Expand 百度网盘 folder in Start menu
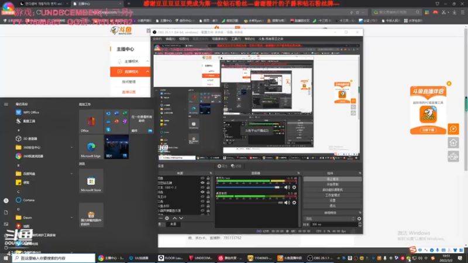 click(71, 174)
